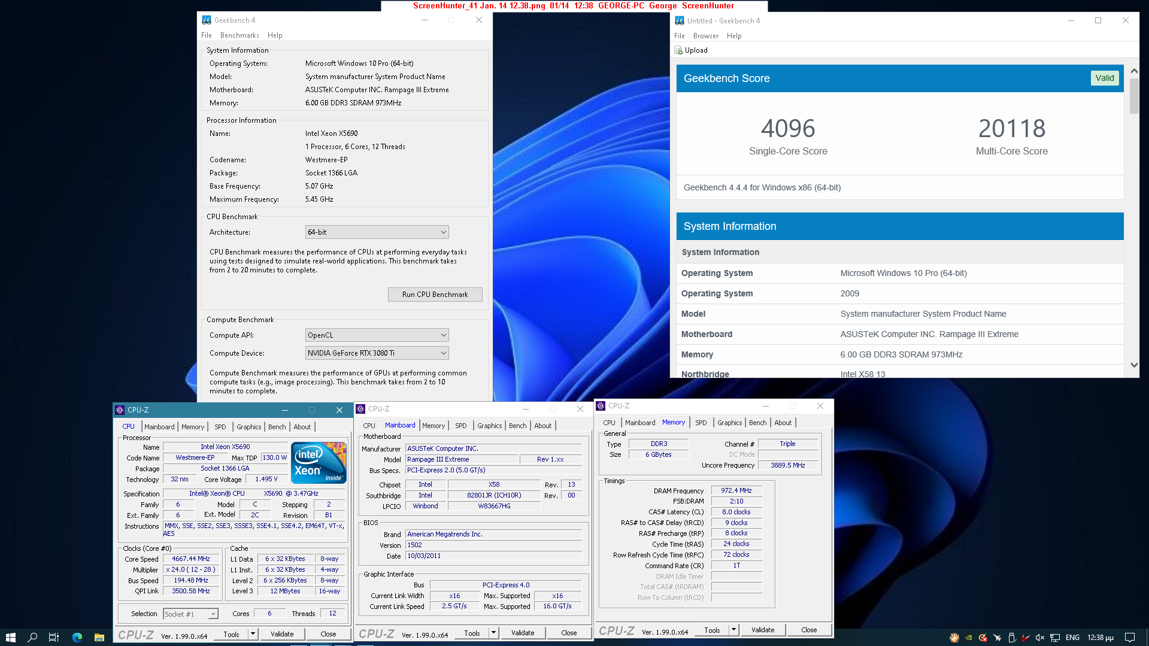This screenshot has width=1149, height=646.
Task: Select SPD tab in CPU-Z Mainboard window
Action: pos(460,426)
